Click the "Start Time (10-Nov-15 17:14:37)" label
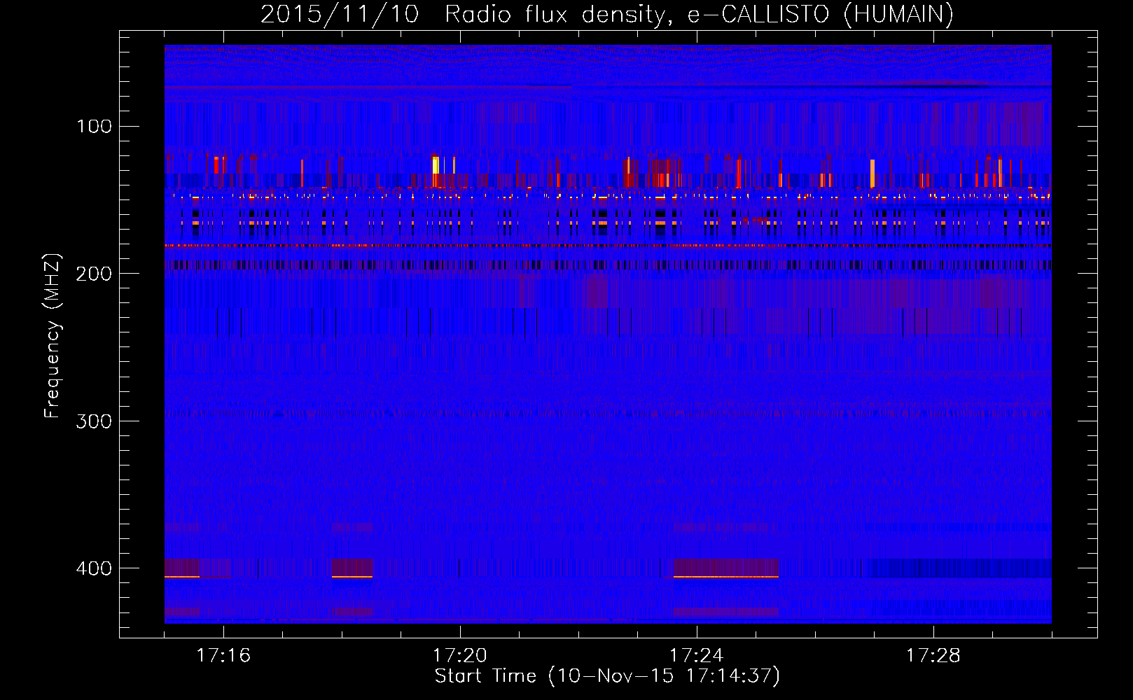The image size is (1133, 700). coord(607,676)
